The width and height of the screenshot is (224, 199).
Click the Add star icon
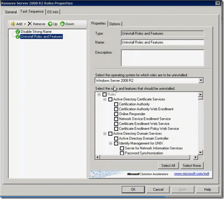click(13, 24)
